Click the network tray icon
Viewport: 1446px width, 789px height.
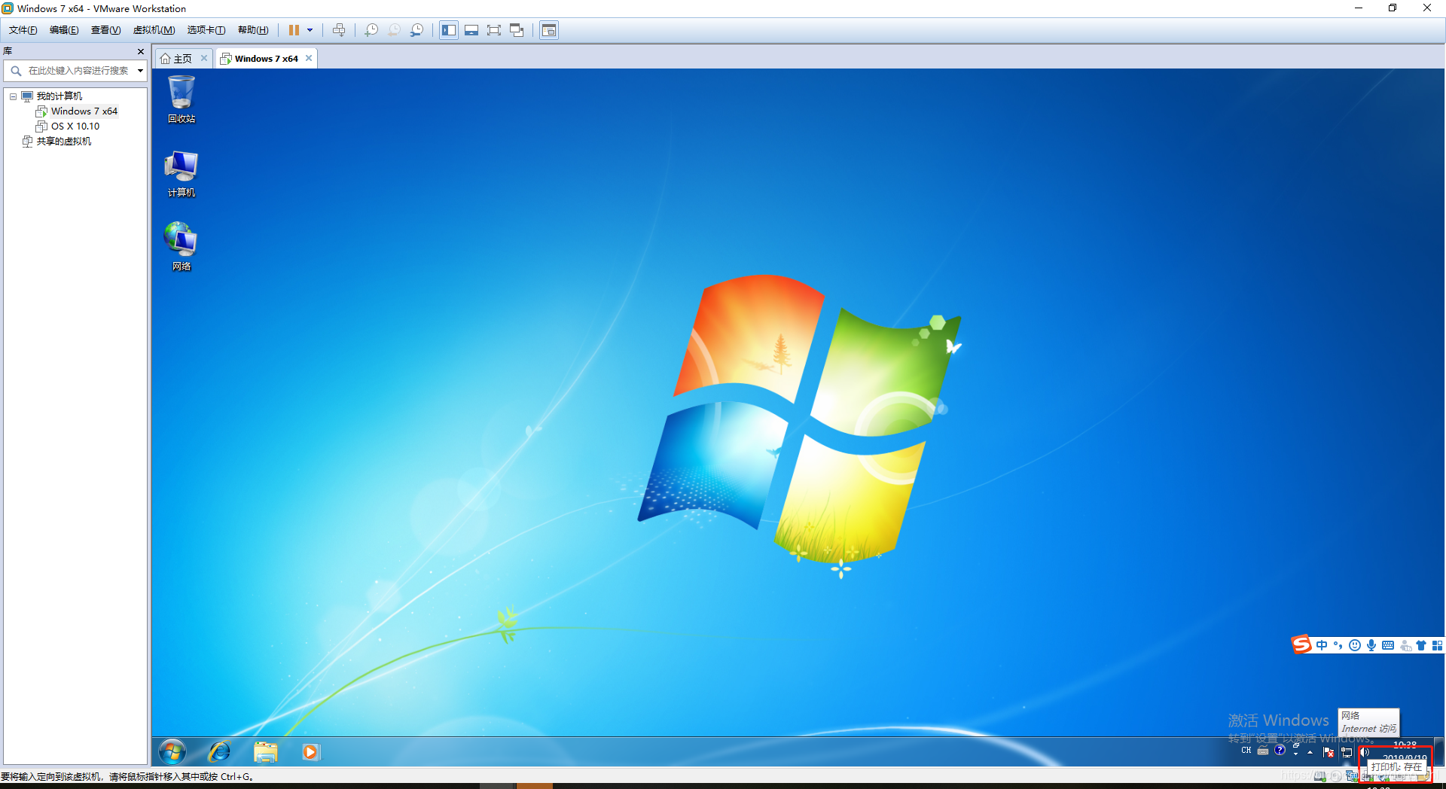pos(1347,752)
